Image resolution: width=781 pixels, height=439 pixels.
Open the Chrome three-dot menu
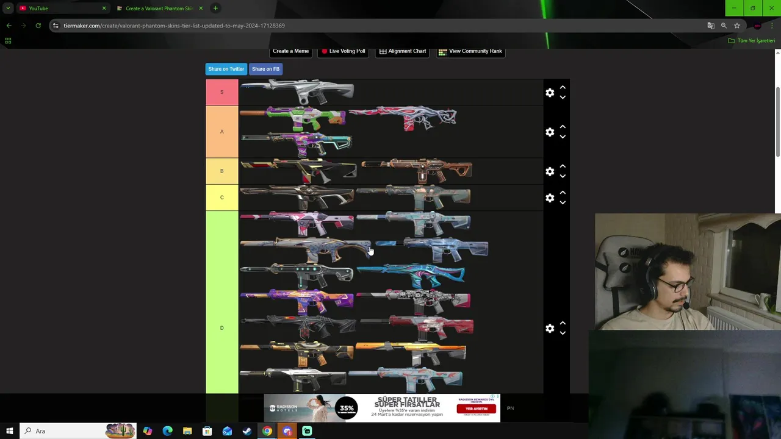(x=772, y=26)
